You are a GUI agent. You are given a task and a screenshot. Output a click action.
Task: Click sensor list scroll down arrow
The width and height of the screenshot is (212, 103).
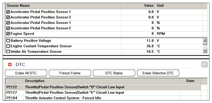coord(205,51)
